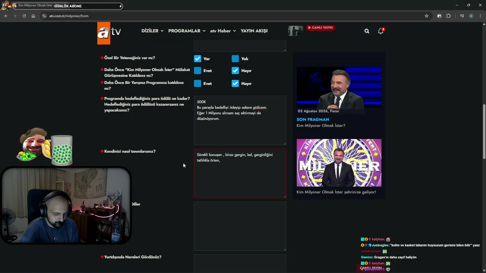The width and height of the screenshot is (486, 273).
Task: Click Gweinn's chat message
Action: click(389, 257)
